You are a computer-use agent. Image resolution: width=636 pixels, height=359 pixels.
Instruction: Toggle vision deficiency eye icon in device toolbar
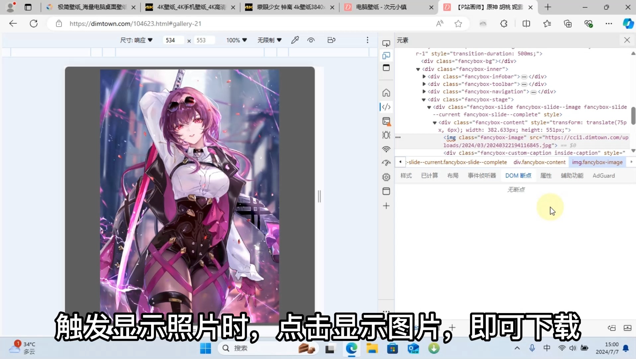pos(311,40)
